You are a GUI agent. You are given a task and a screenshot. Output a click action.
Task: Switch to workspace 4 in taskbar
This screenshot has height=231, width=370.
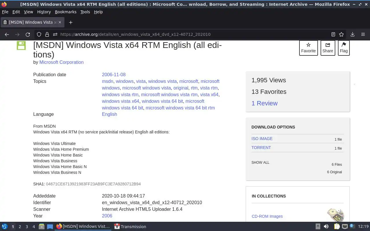pyautogui.click(x=34, y=227)
